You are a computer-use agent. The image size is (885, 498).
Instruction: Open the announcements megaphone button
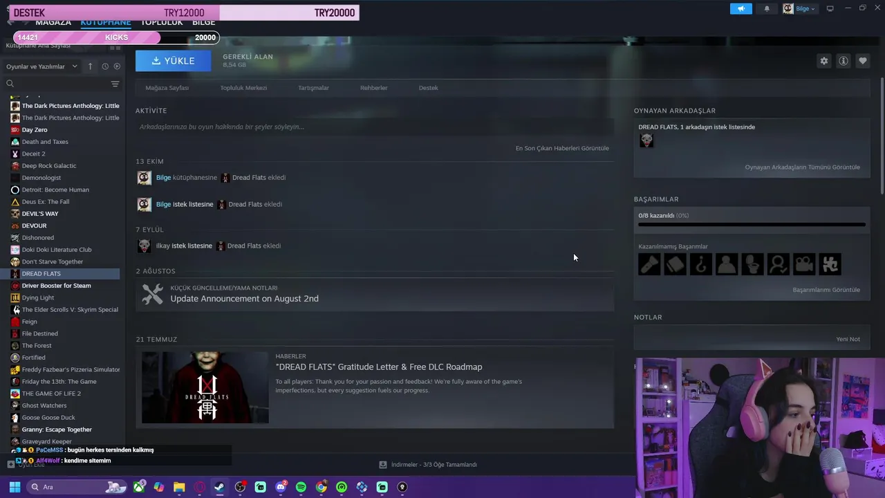[x=740, y=8]
